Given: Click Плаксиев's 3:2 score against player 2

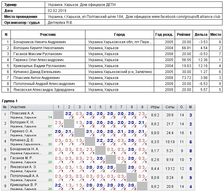Looking at the screenshot, I should (x=68, y=114).
